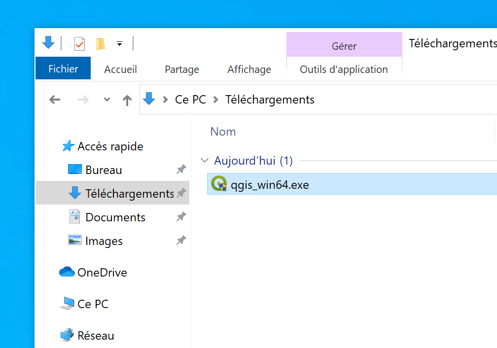Open the Fichier menu
Viewport: 497px width, 348px height.
pos(63,69)
